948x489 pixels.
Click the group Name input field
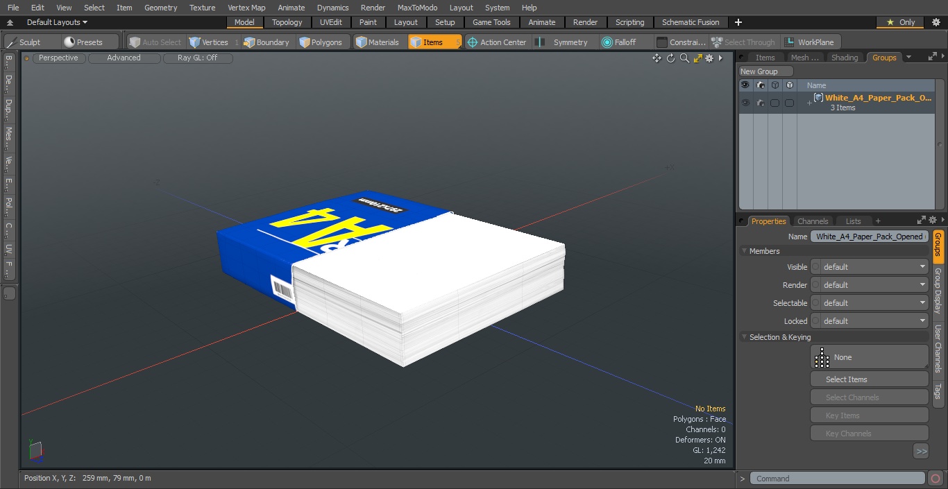(x=869, y=237)
